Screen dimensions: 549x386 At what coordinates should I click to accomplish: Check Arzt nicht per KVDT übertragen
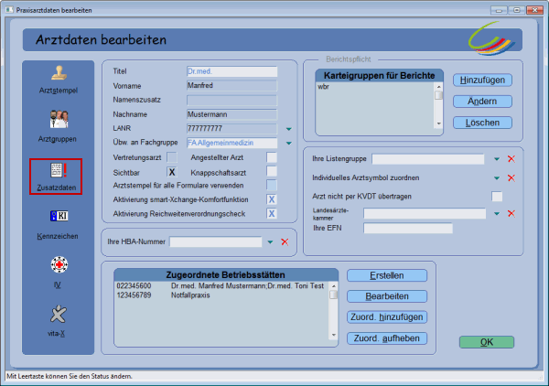[497, 197]
